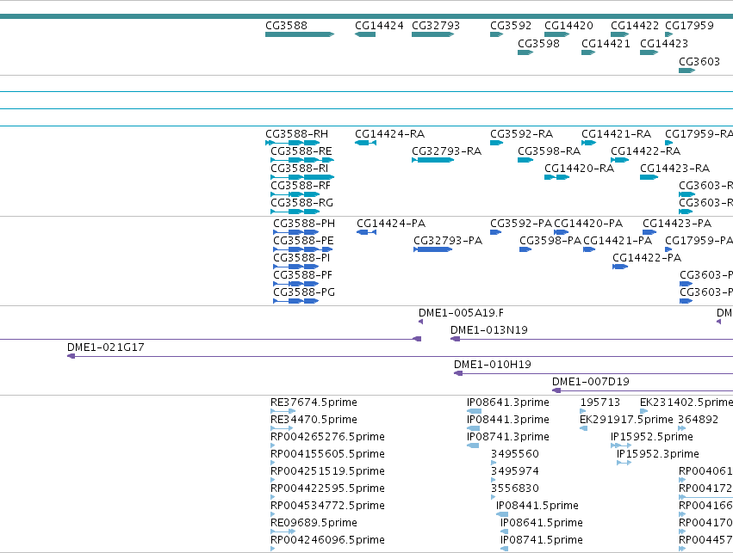Viewport: 733px width, 553px height.
Task: Select EST RE09689.5prime
Action: pyautogui.click(x=314, y=523)
